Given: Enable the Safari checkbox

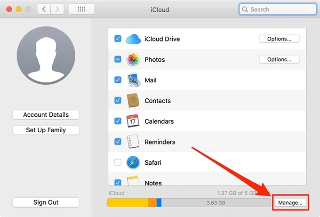Looking at the screenshot, I should [118, 162].
